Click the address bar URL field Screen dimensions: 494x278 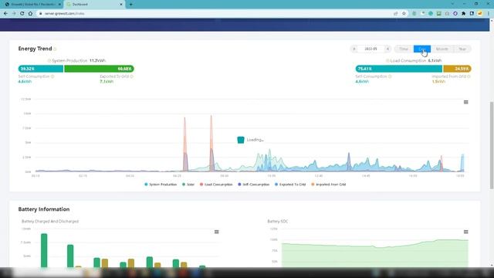[215, 14]
